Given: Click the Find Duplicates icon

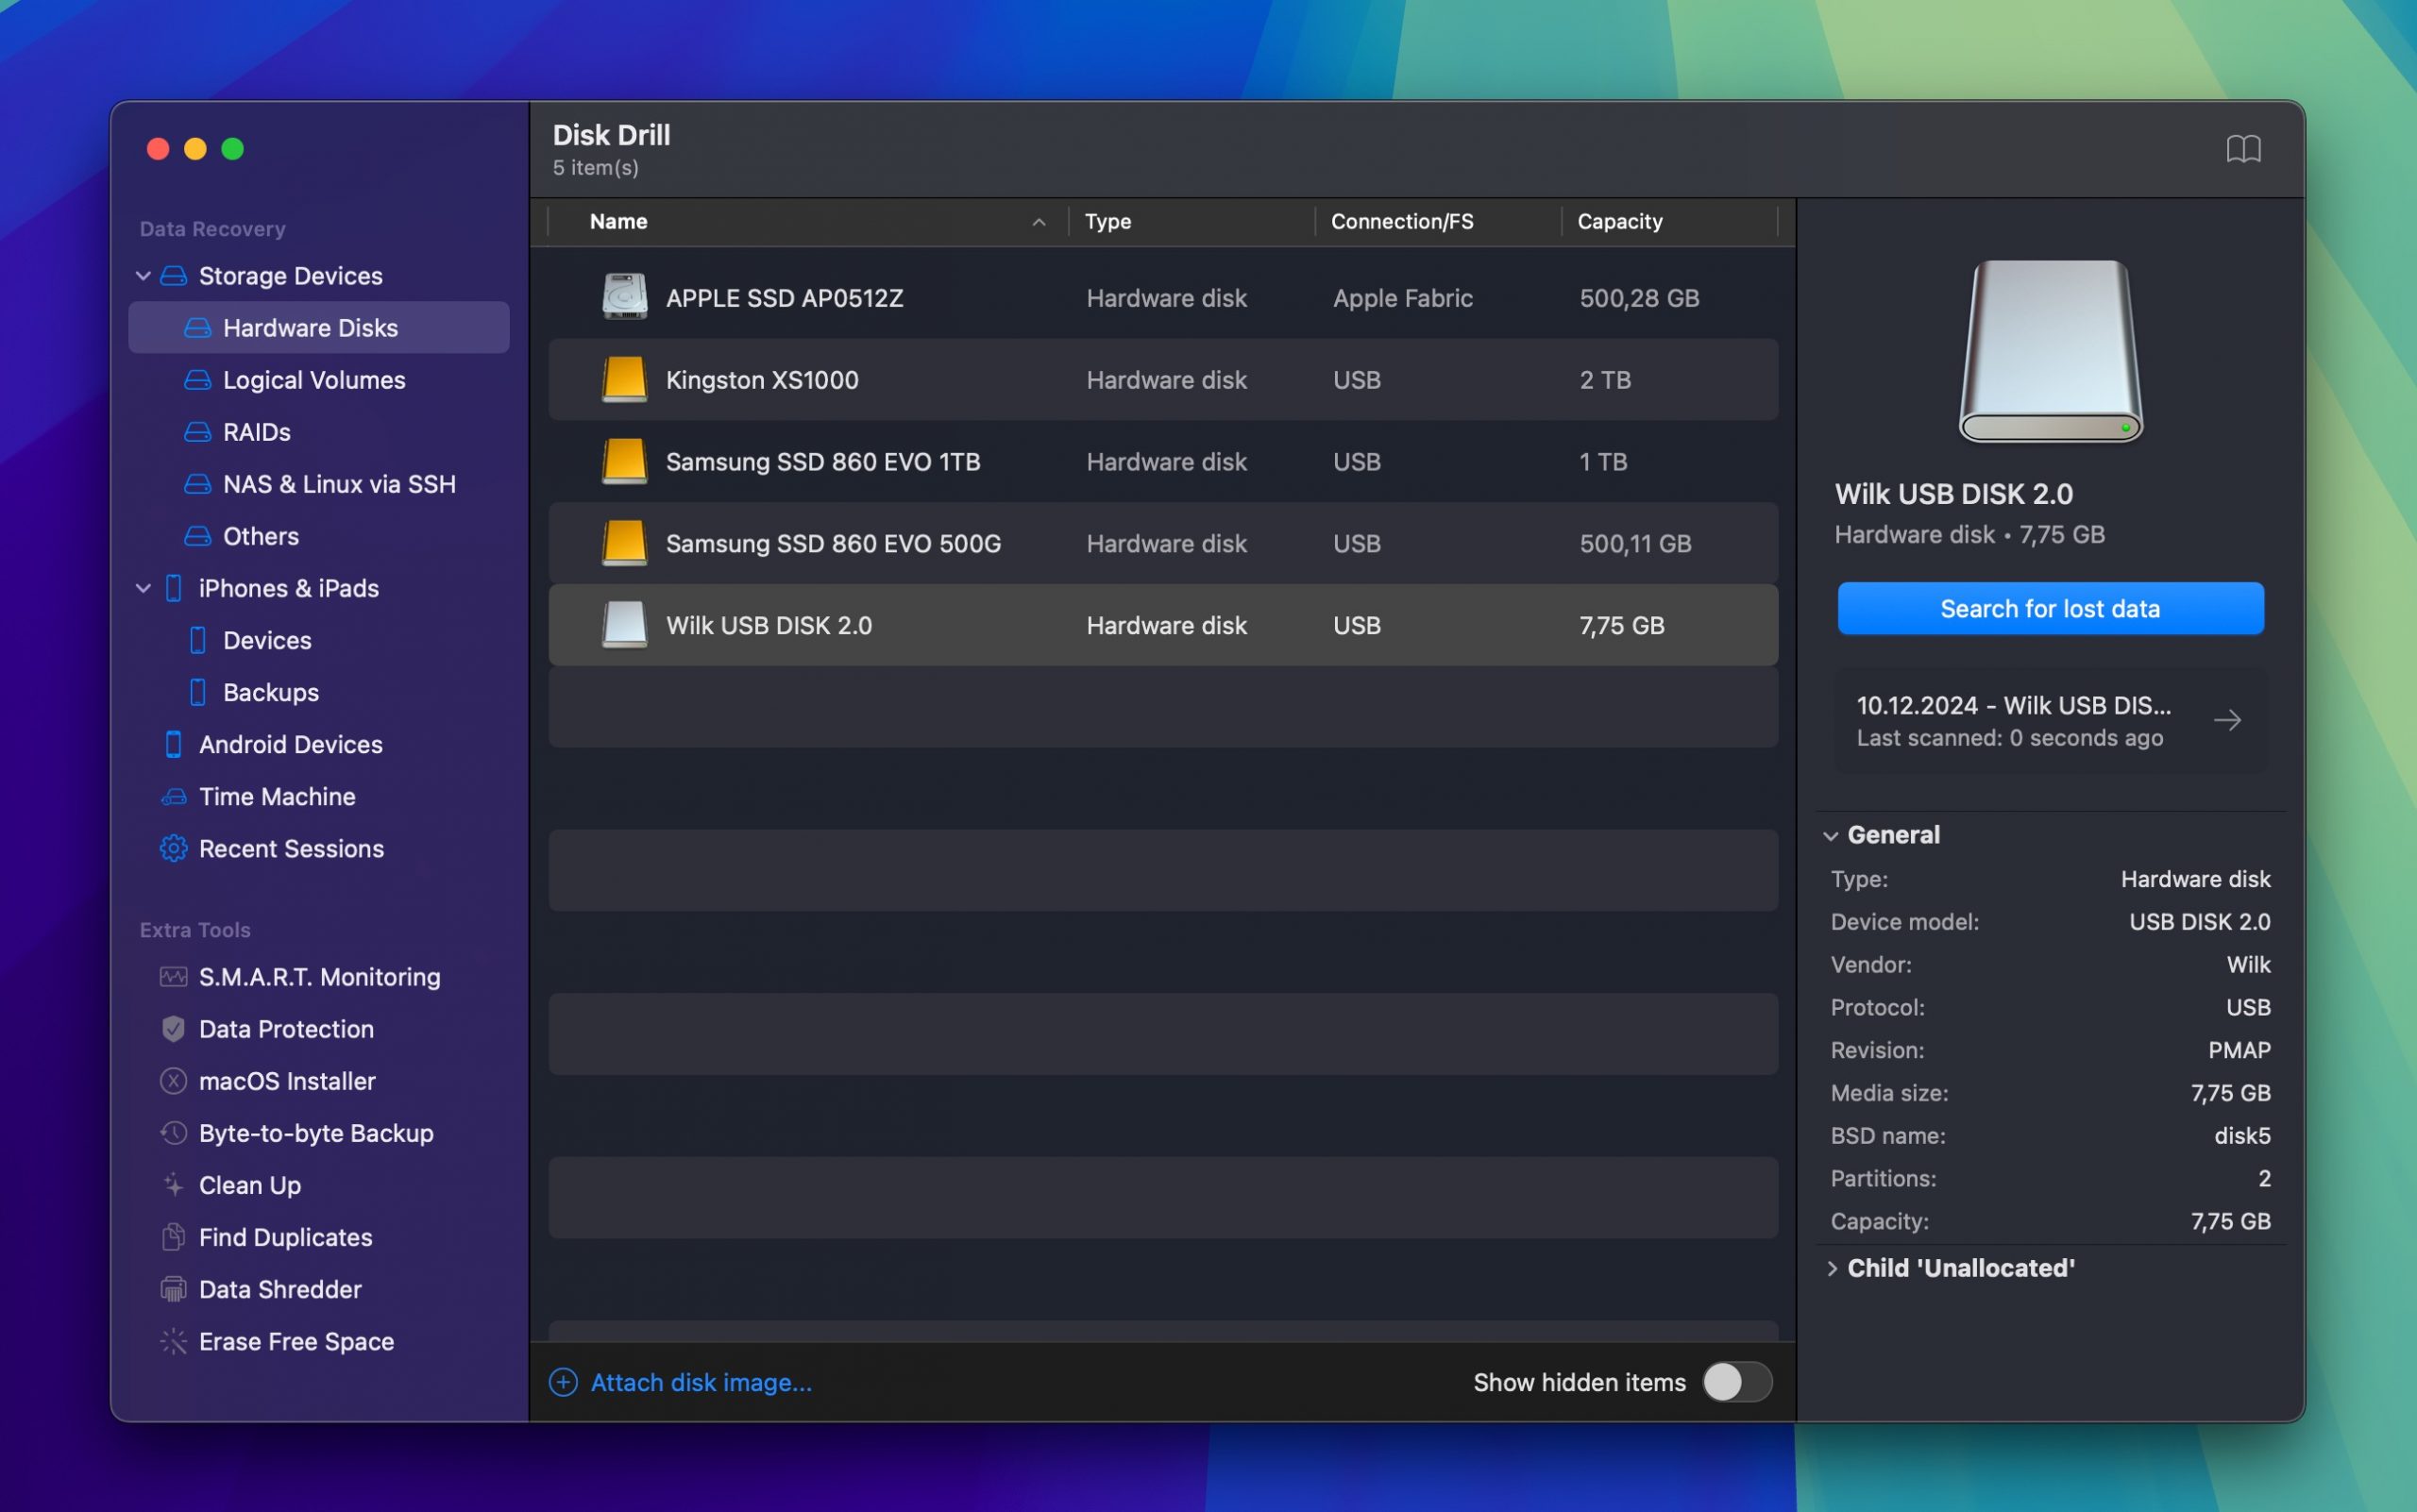Looking at the screenshot, I should point(173,1237).
